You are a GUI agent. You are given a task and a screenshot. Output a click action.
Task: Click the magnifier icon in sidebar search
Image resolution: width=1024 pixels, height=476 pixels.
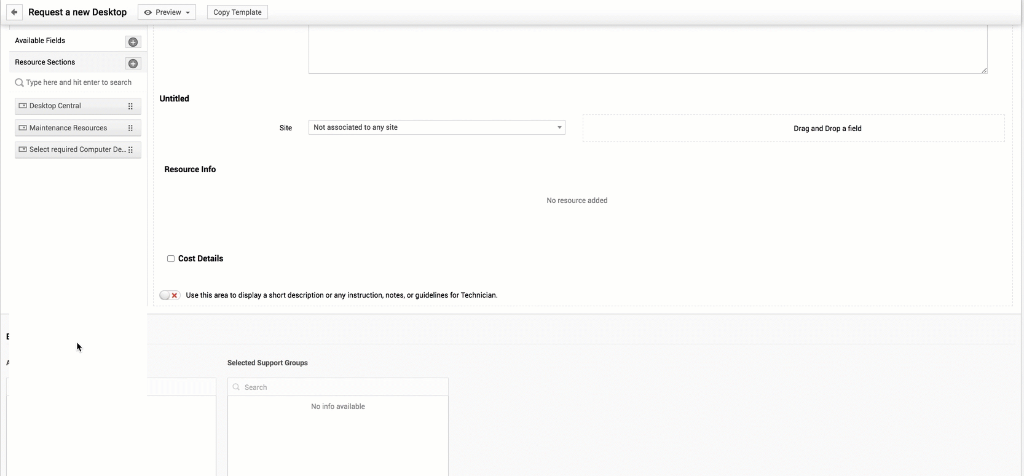click(19, 82)
